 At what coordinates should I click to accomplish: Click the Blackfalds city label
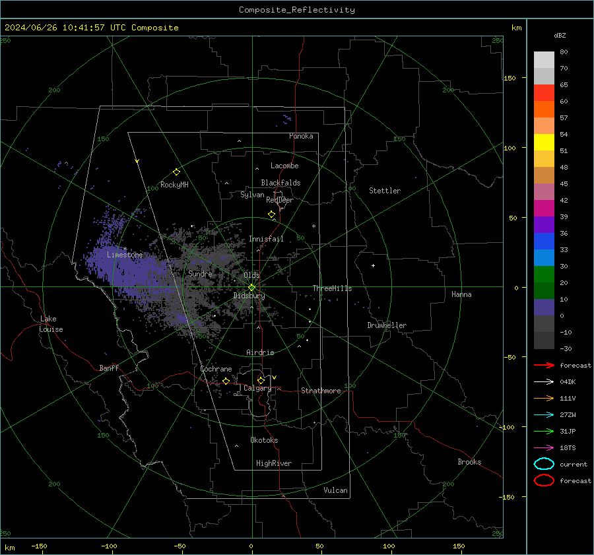(280, 183)
